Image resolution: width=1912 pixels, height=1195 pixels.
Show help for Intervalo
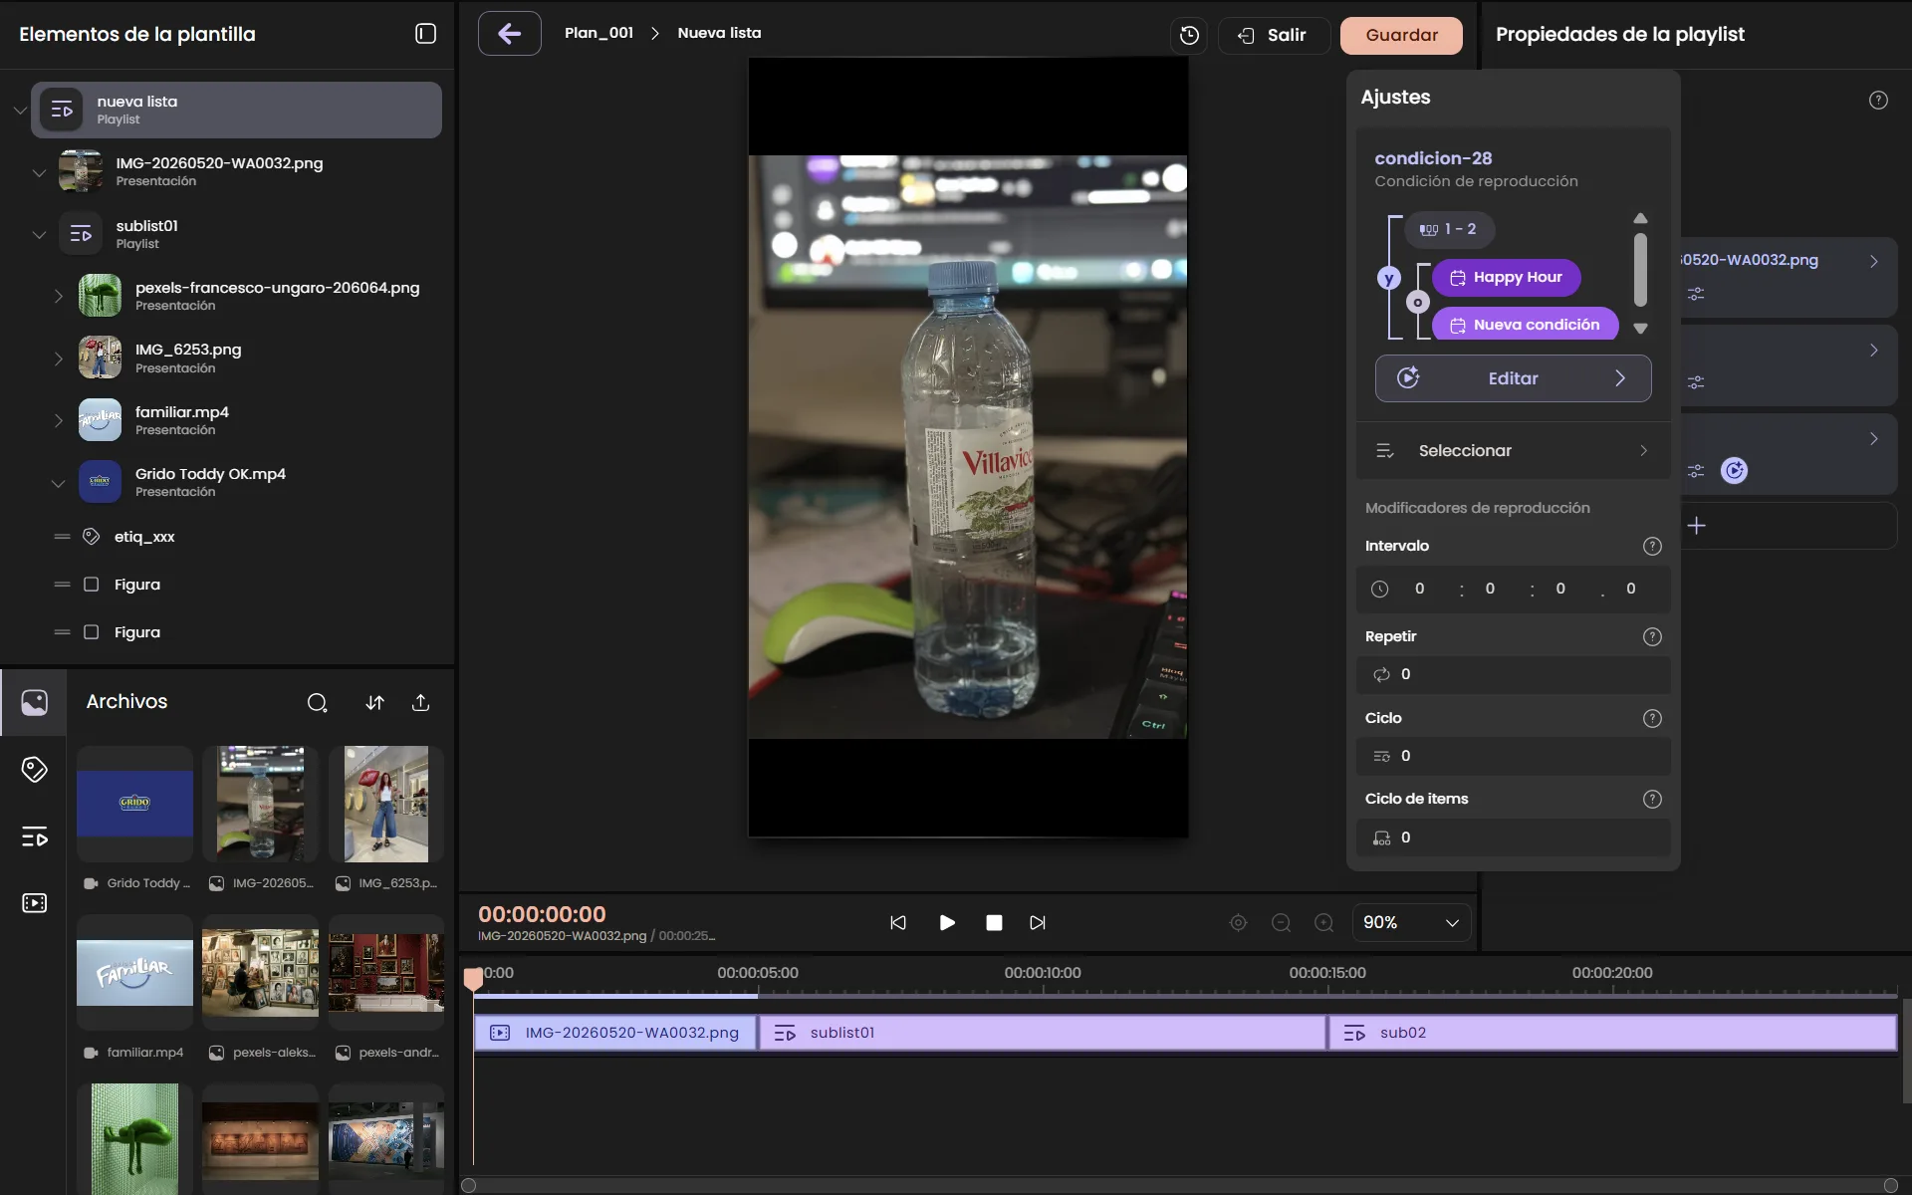[x=1652, y=546]
